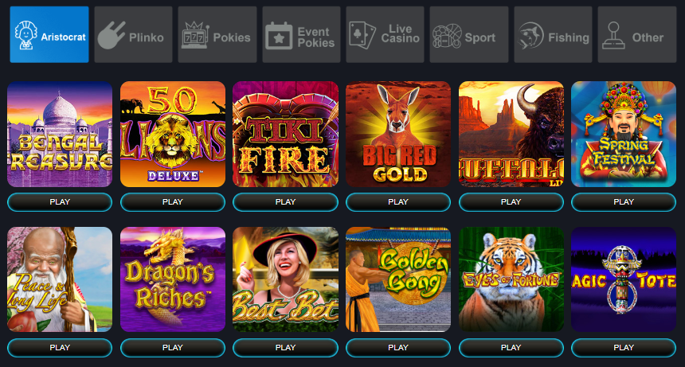The width and height of the screenshot is (685, 367).
Task: Open the Eyes of Fortune tiger thumbnail
Action: tap(511, 279)
